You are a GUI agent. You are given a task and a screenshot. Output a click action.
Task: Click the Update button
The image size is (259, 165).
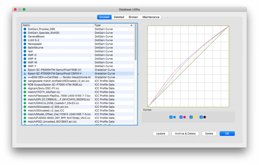(x=161, y=133)
